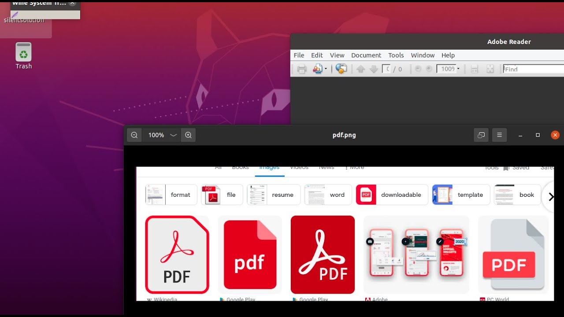Click the Adobe Reader window title

[x=509, y=42]
